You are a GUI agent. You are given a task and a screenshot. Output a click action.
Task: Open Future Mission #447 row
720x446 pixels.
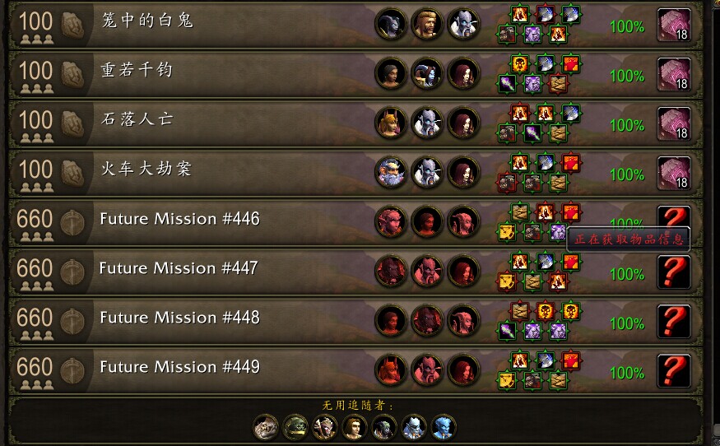pos(355,272)
